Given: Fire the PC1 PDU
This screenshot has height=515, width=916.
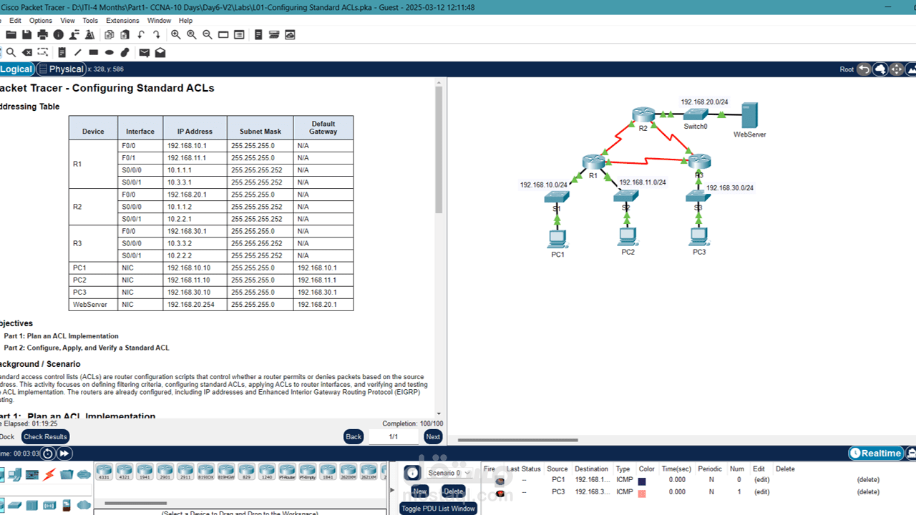Looking at the screenshot, I should tap(500, 480).
